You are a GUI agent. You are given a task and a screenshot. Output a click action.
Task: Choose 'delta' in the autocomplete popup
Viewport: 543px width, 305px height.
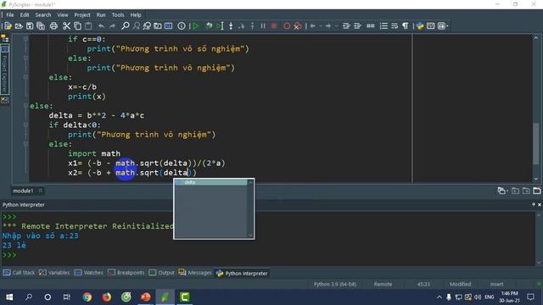coord(210,182)
